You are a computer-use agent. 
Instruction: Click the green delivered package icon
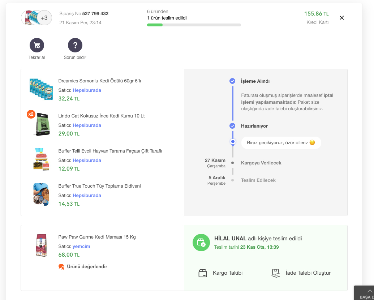tap(201, 243)
